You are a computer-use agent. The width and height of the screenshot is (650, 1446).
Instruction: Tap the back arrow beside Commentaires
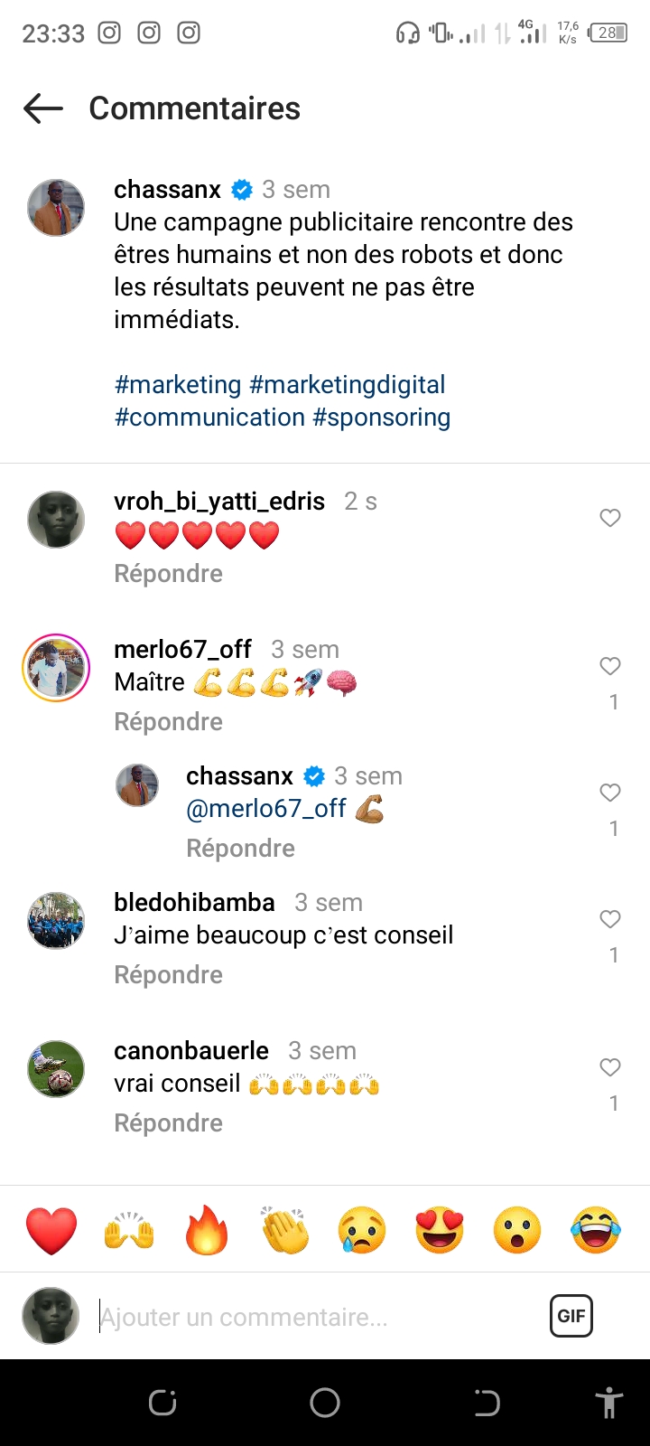(43, 108)
